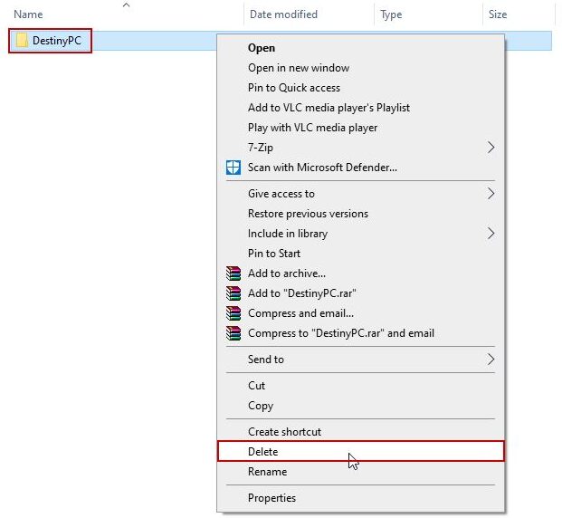Select Open in new window
The width and height of the screenshot is (562, 518).
[x=360, y=68]
